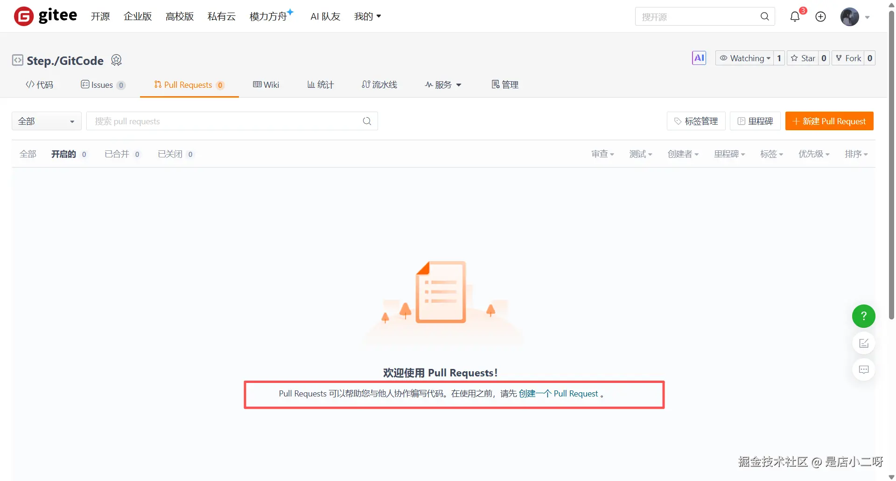
Task: Open the 我的 dropdown menu
Action: (x=368, y=16)
